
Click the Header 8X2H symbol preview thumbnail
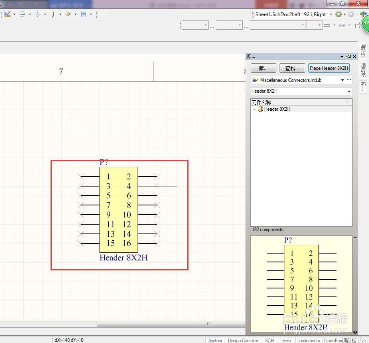point(302,284)
